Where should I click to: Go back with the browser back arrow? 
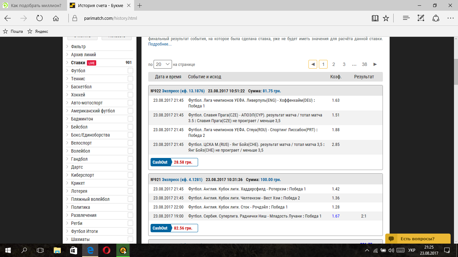(7, 18)
